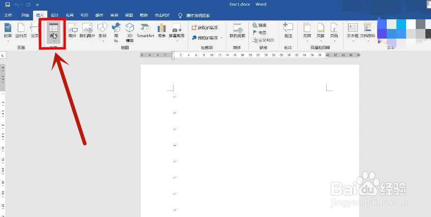Click the hanging indent marker on ruler
This screenshot has width=431, height=217.
173,56
